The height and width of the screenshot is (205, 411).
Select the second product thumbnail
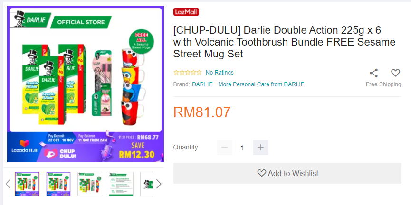coord(58,184)
